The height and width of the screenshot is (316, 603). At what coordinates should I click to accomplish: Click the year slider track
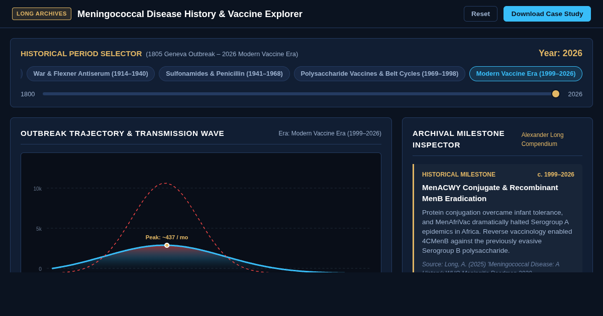click(x=301, y=94)
